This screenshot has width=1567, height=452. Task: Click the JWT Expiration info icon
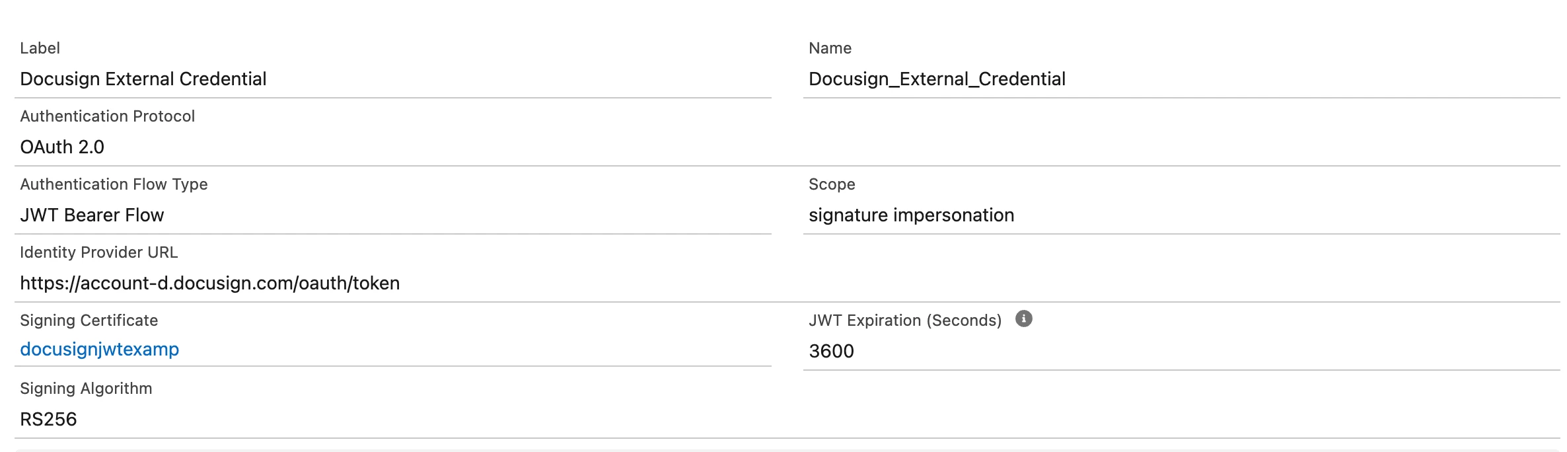[x=1023, y=319]
